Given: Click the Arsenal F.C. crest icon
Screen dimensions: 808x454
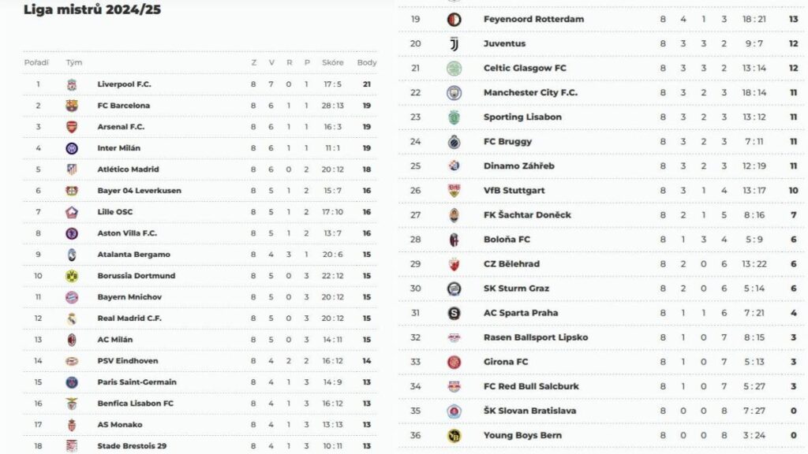Looking at the screenshot, I should (72, 127).
